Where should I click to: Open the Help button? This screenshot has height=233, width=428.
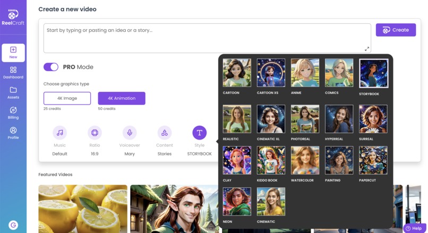click(x=414, y=228)
